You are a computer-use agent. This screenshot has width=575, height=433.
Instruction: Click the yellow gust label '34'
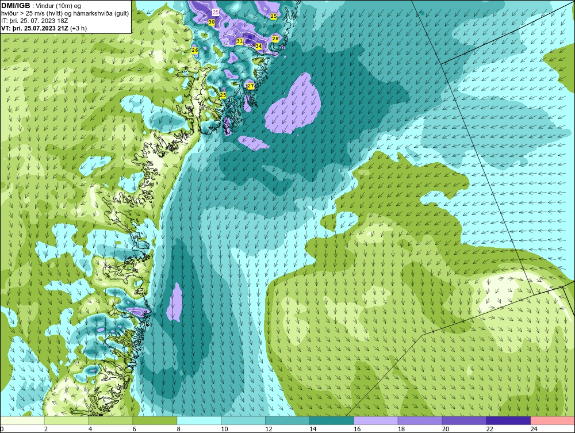259,46
